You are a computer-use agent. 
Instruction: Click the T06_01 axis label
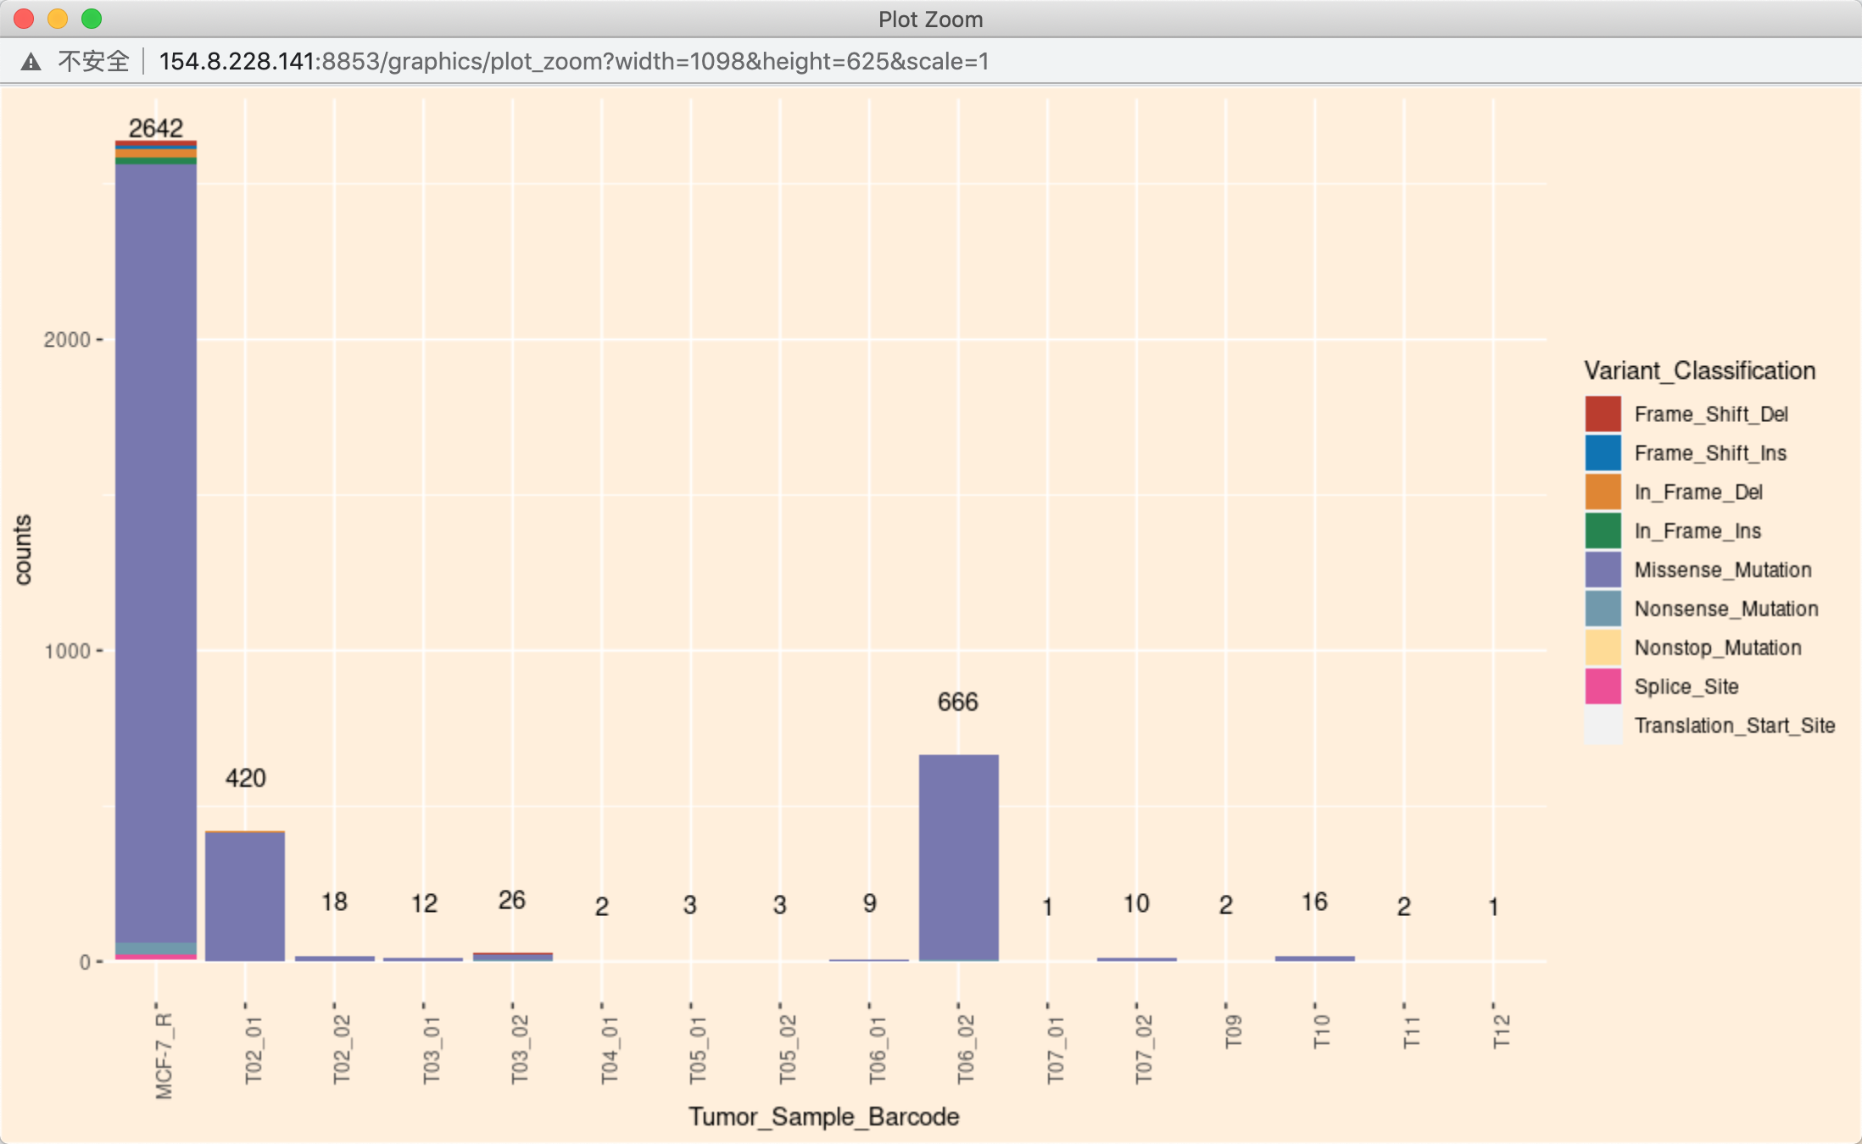(x=877, y=1050)
